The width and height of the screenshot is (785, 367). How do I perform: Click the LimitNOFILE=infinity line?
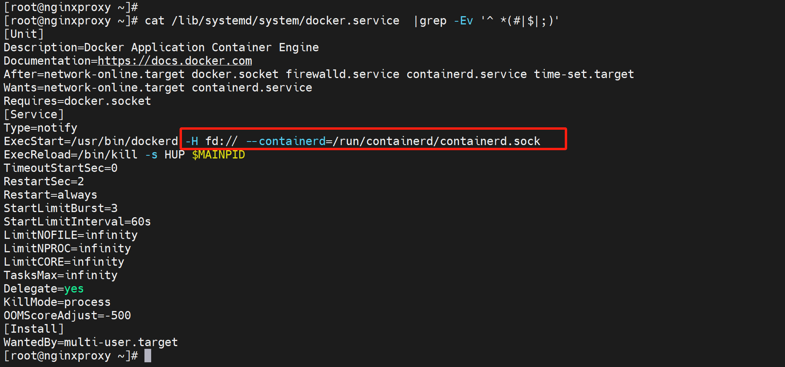point(71,235)
